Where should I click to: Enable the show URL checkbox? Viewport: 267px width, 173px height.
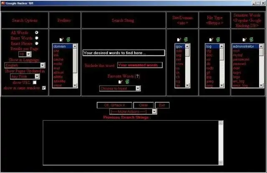(x=35, y=83)
